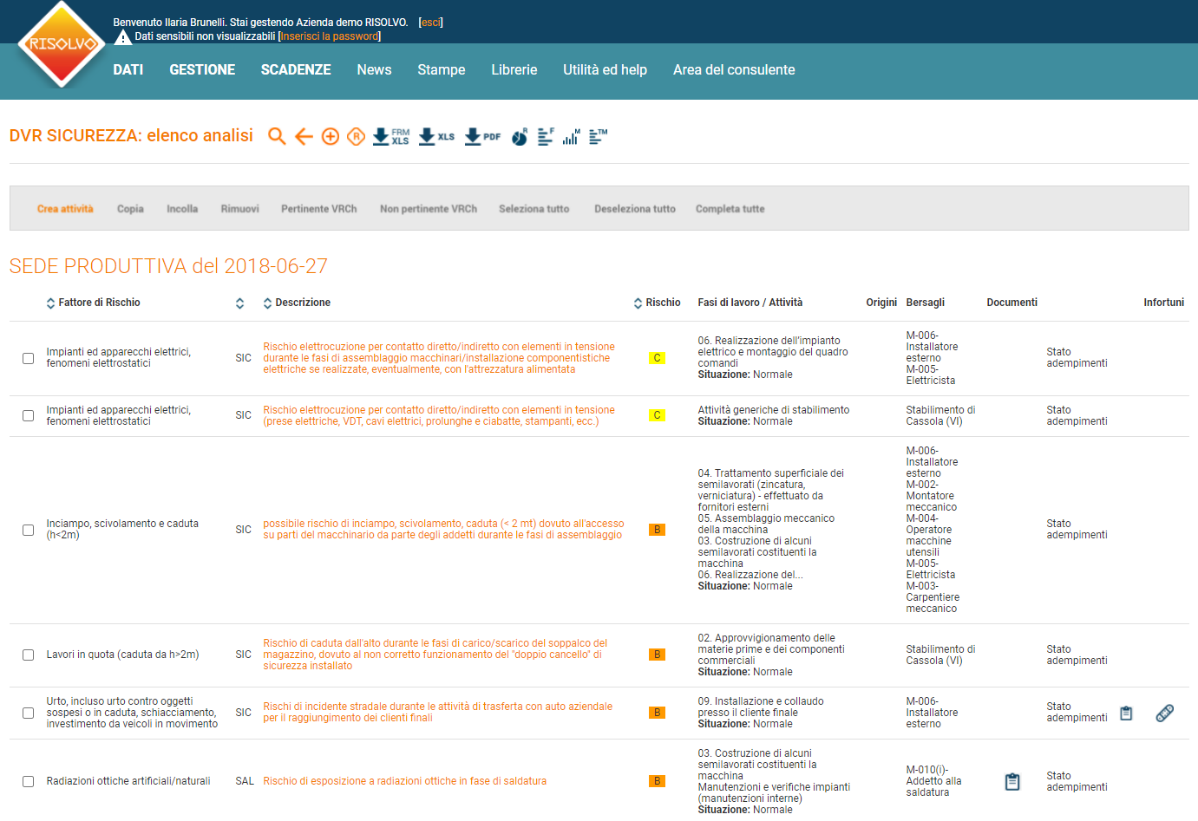Open the search function in DVR toolbar
Viewport: 1198px width, 821px height.
(277, 136)
